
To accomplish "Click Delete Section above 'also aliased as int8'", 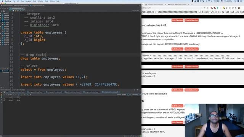I will click(x=191, y=20).
